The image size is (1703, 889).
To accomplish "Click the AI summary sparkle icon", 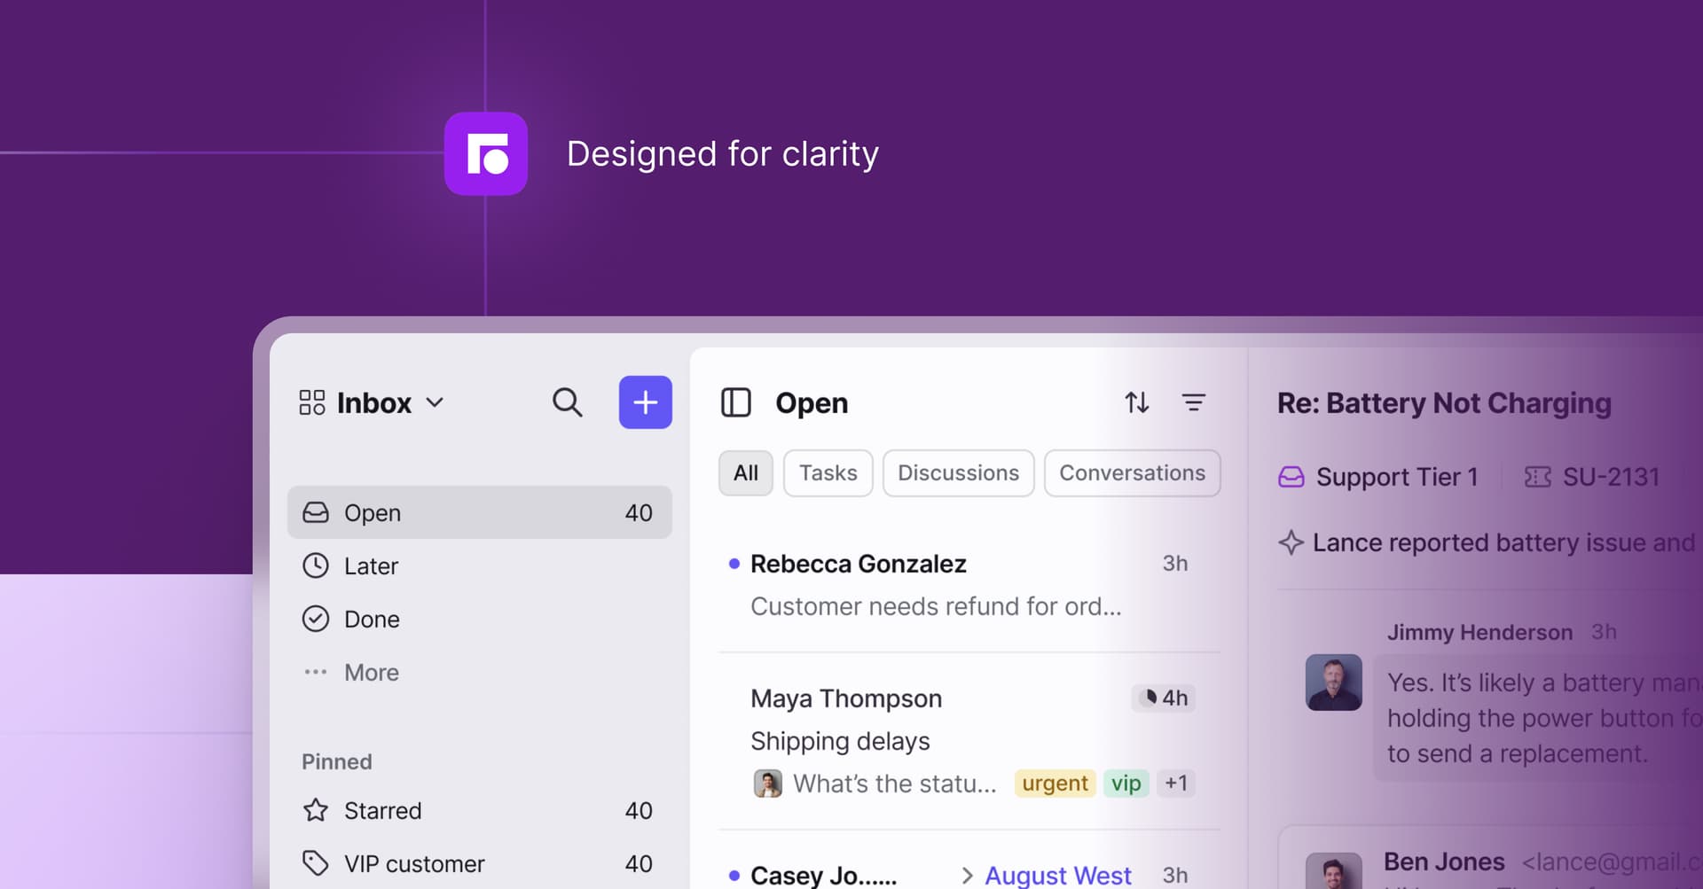I will click(1291, 542).
